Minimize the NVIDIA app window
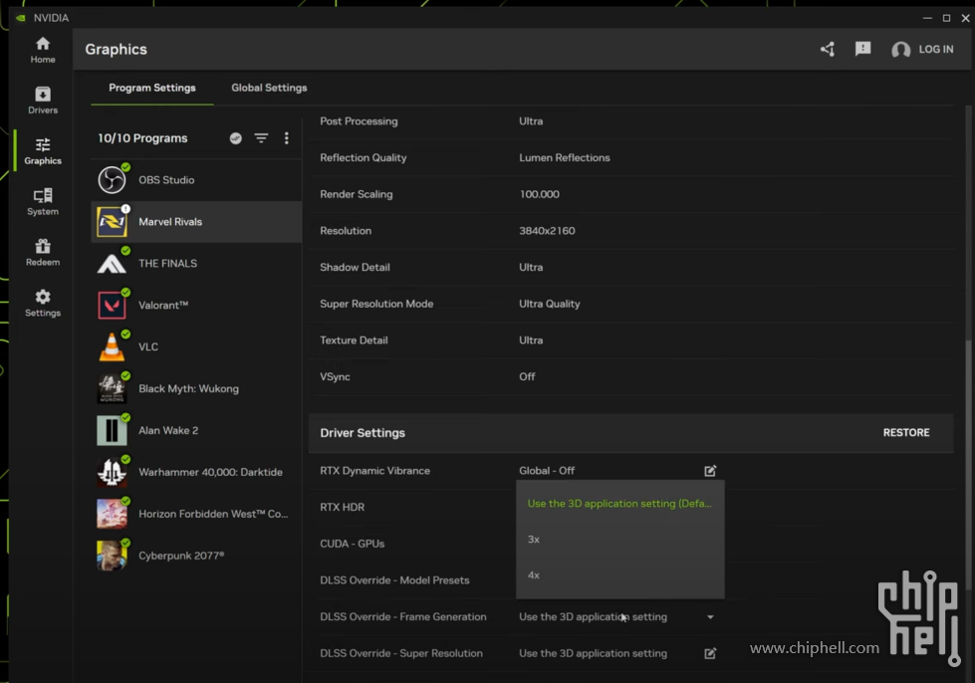Image resolution: width=975 pixels, height=683 pixels. click(927, 18)
